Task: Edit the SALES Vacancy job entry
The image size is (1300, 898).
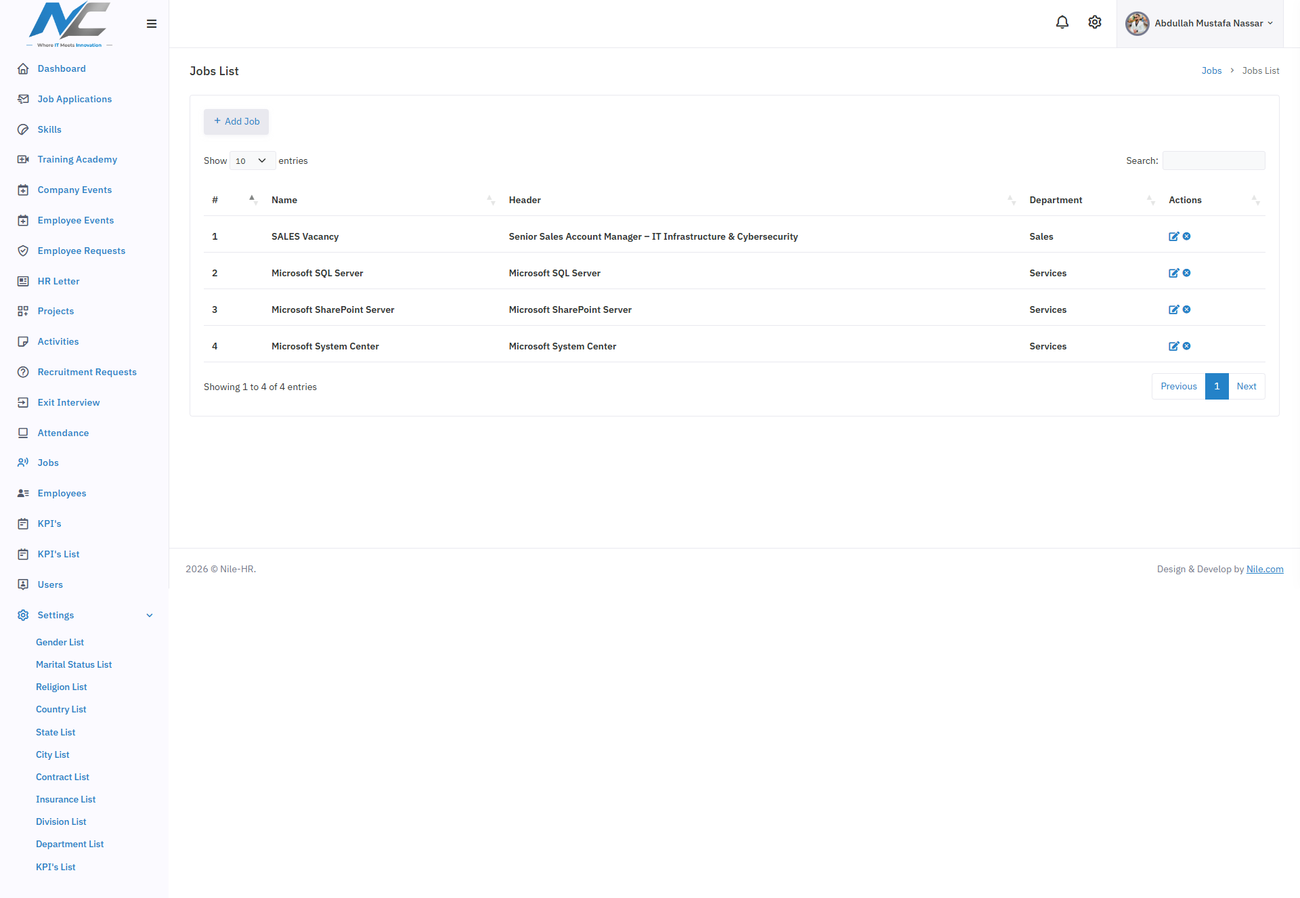Action: (x=1173, y=236)
